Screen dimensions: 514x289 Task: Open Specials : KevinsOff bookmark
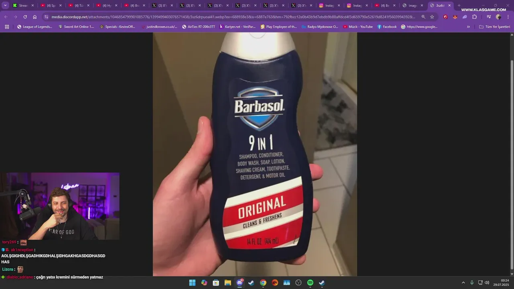[x=117, y=27]
